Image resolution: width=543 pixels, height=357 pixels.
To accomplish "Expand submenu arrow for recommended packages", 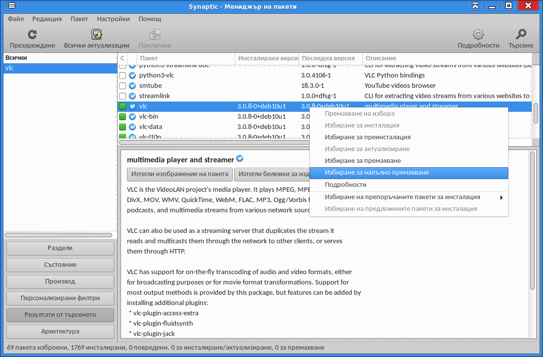I will pyautogui.click(x=501, y=198).
